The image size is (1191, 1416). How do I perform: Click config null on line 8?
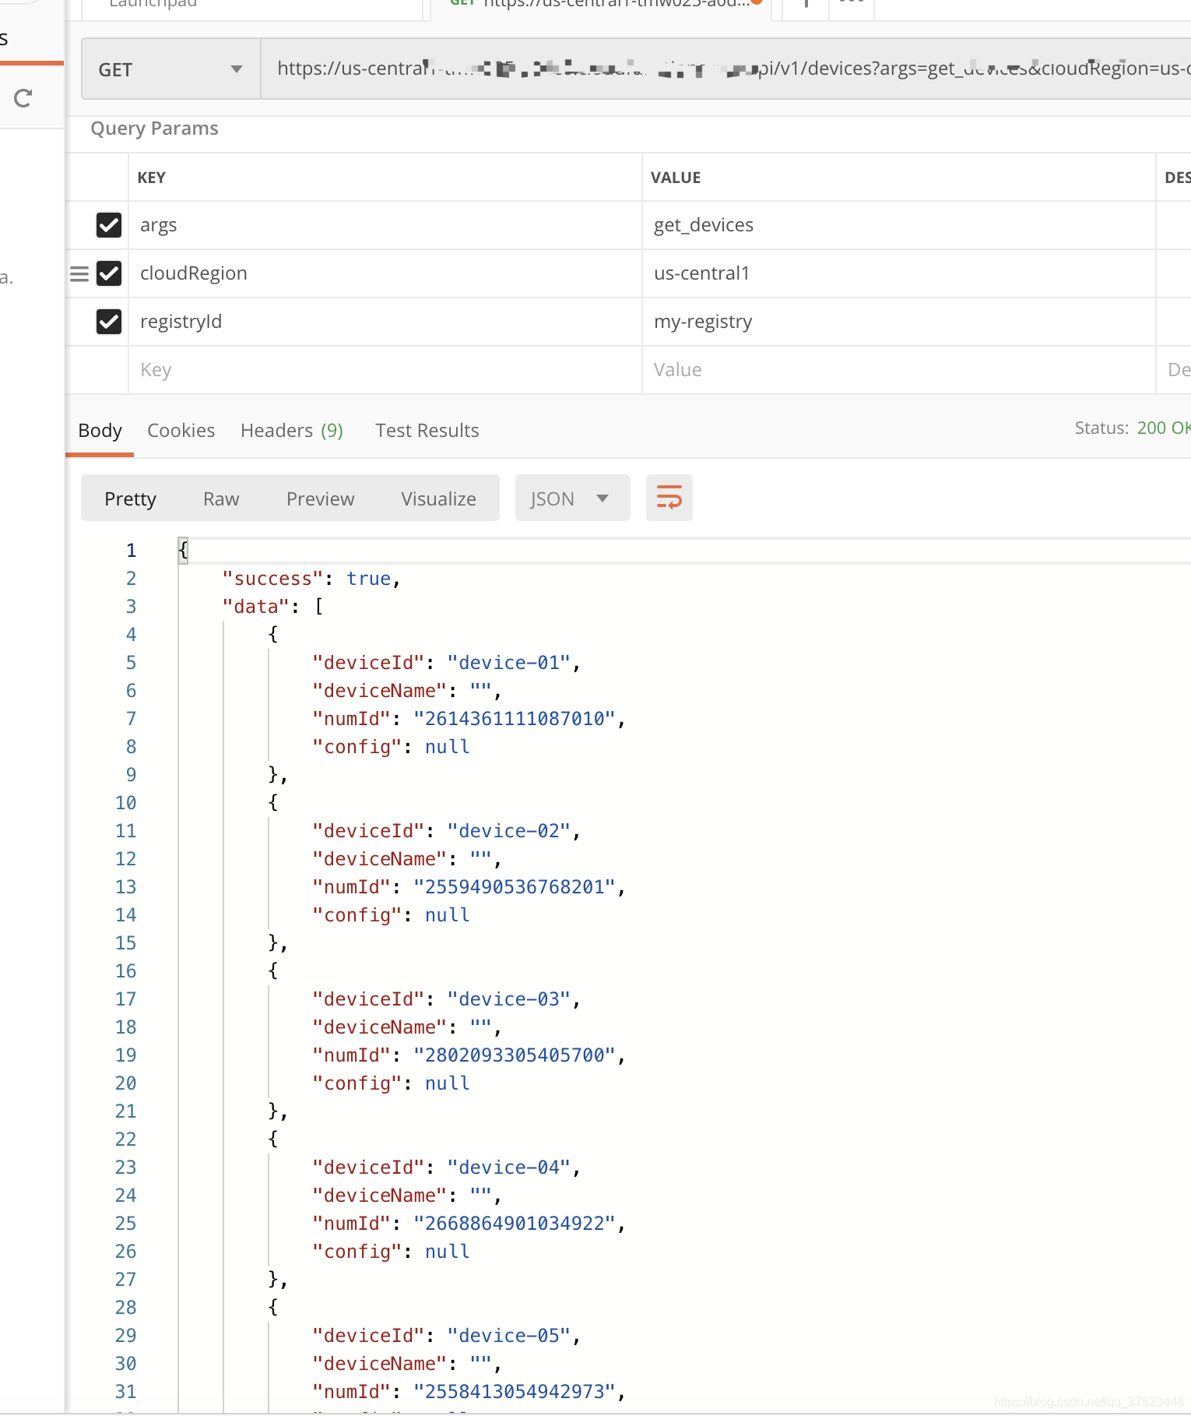pyautogui.click(x=391, y=747)
